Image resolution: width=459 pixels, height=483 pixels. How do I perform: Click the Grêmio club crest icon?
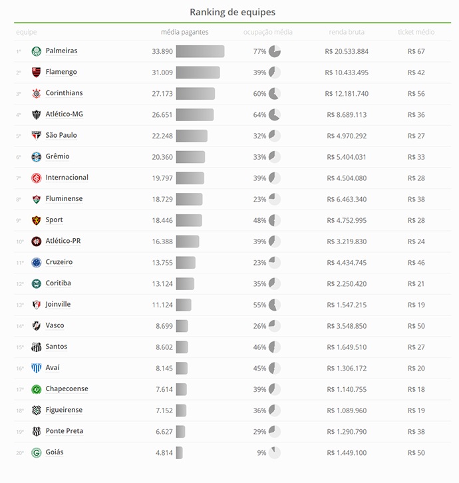pyautogui.click(x=37, y=157)
